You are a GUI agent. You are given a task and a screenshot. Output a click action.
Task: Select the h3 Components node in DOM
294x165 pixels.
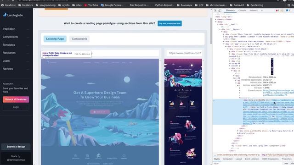coord(258,146)
